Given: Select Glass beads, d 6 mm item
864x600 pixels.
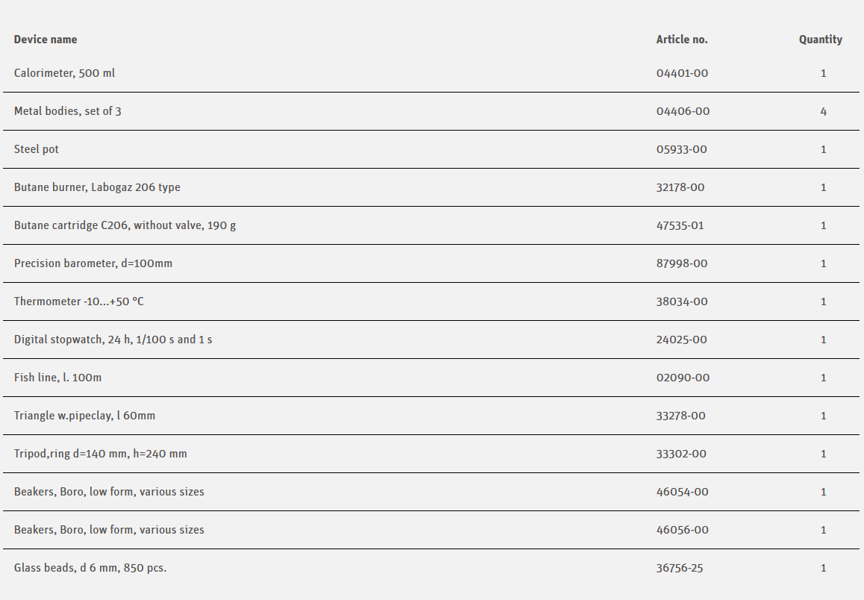Looking at the screenshot, I should [x=90, y=568].
